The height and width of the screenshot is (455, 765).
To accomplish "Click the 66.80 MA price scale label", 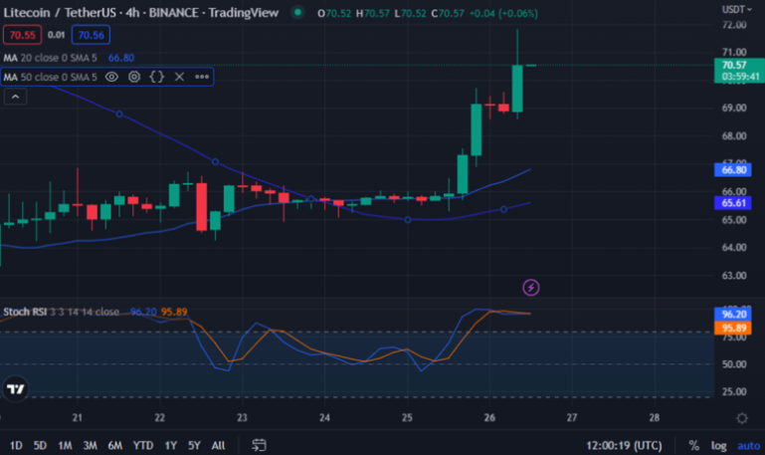I will click(733, 170).
